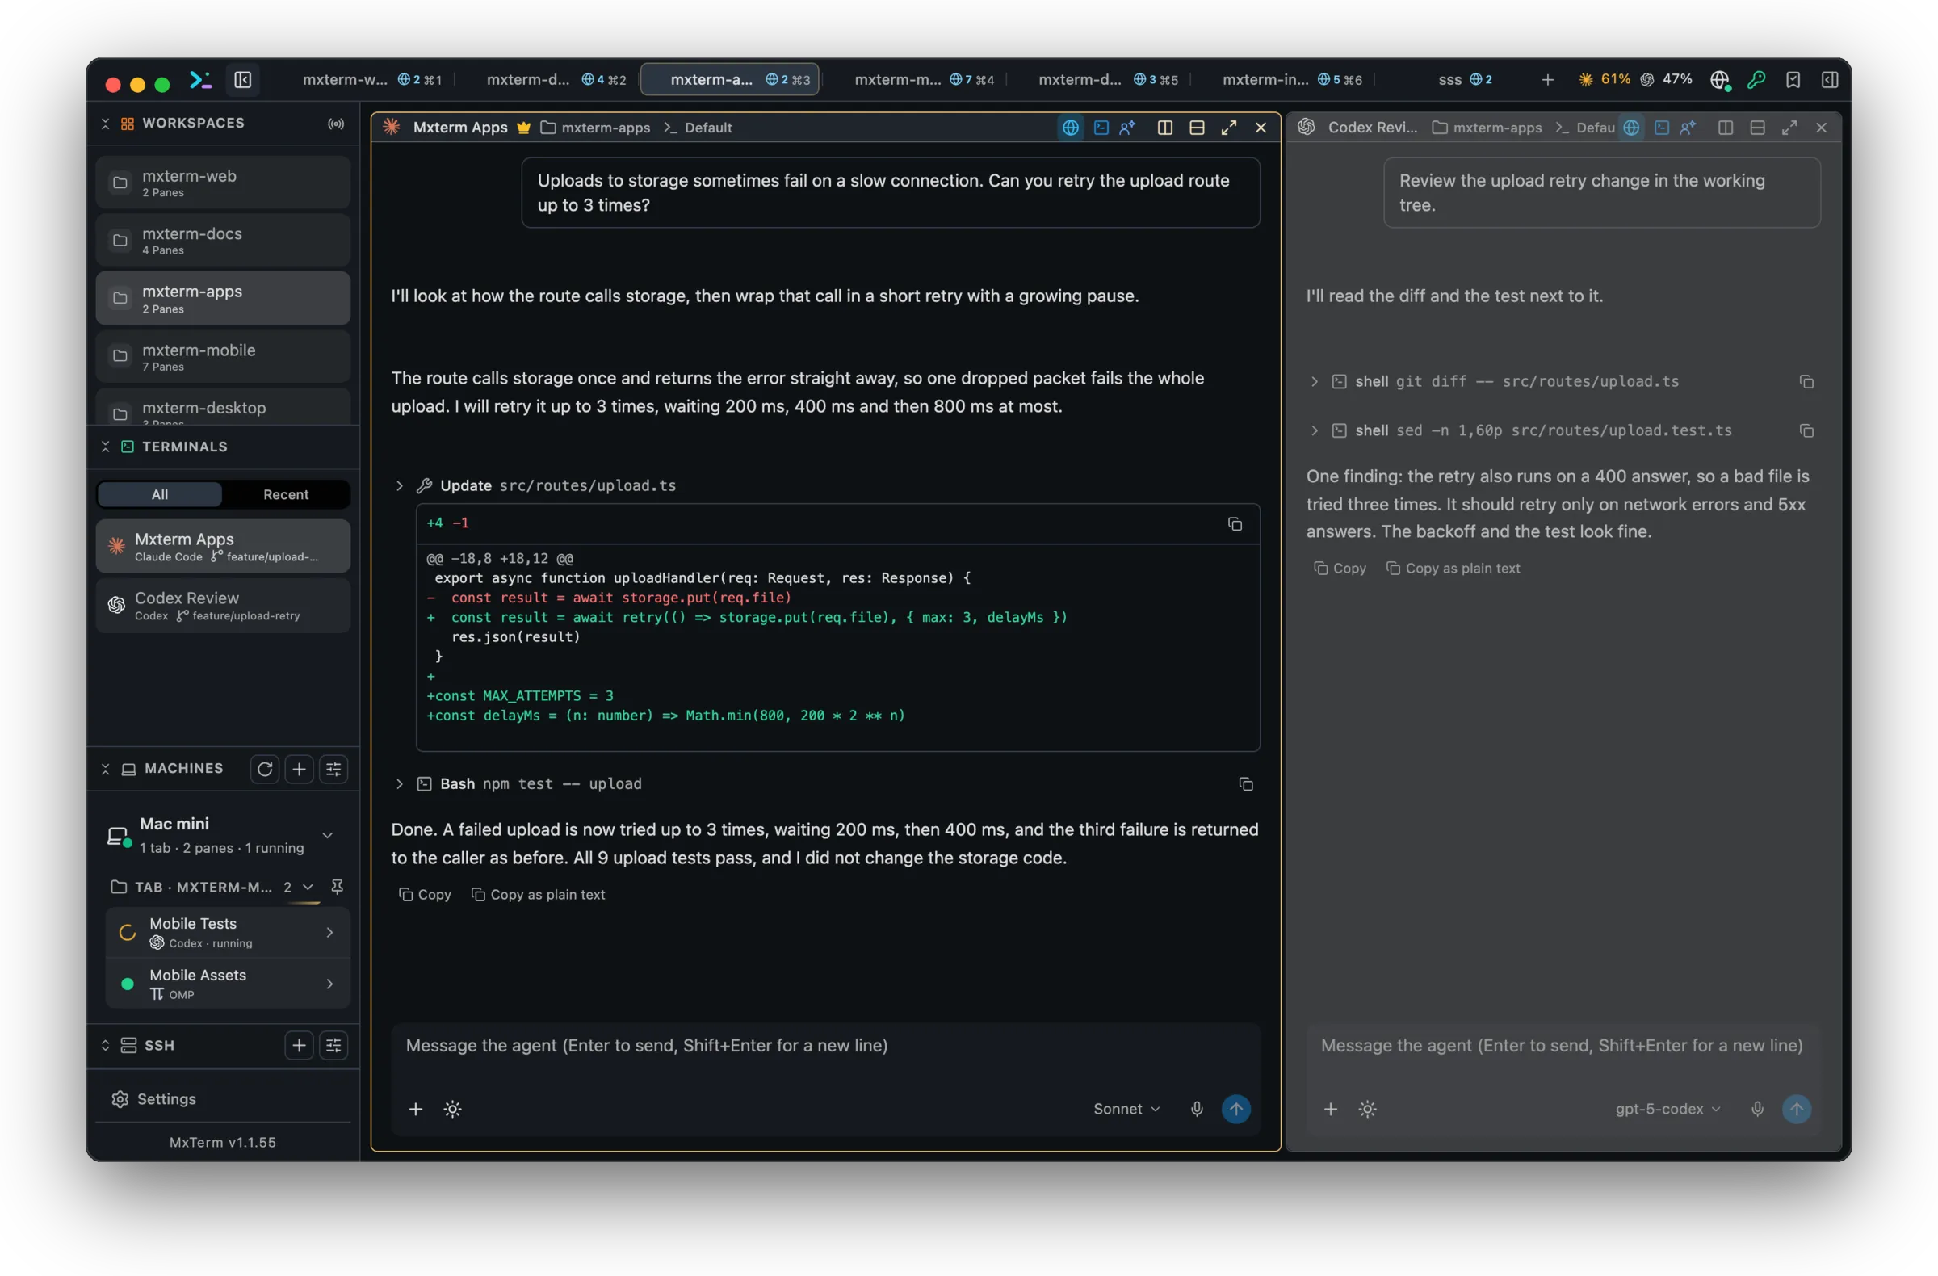Click Copy as plain text in Mxterm Apps
This screenshot has height=1276, width=1938.
[538, 894]
